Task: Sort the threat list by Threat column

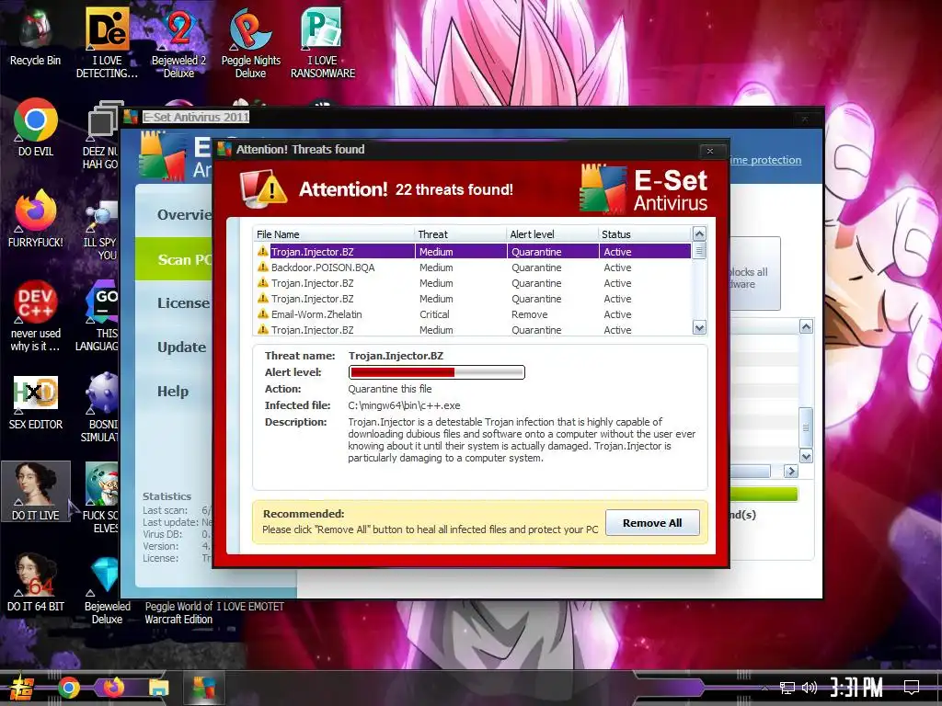Action: (x=460, y=234)
